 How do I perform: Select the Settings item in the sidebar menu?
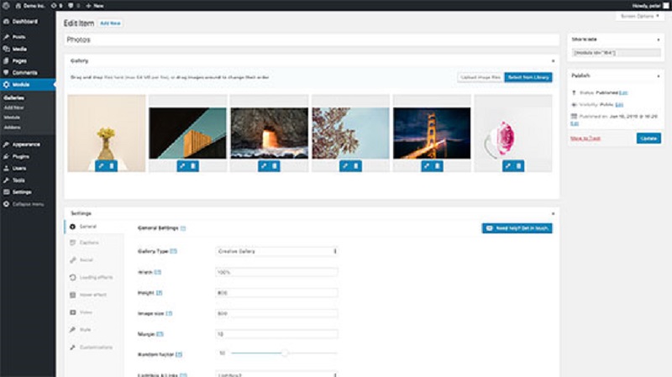click(24, 191)
